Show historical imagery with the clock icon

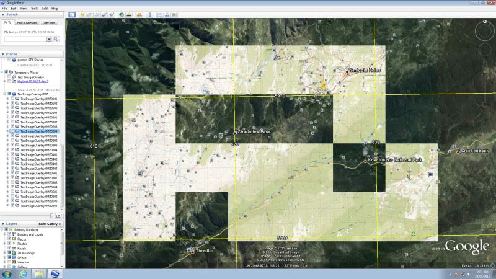point(122,14)
